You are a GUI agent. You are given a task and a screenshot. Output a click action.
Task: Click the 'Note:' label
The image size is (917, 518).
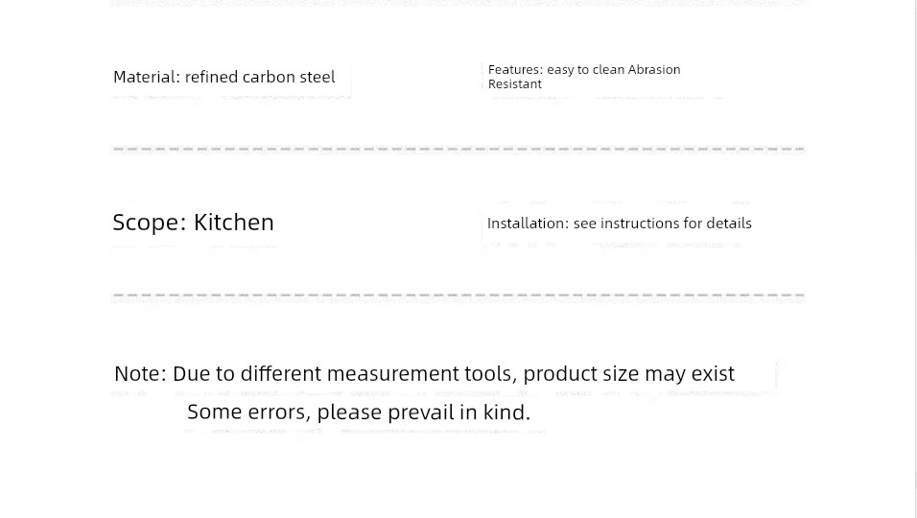(x=141, y=373)
